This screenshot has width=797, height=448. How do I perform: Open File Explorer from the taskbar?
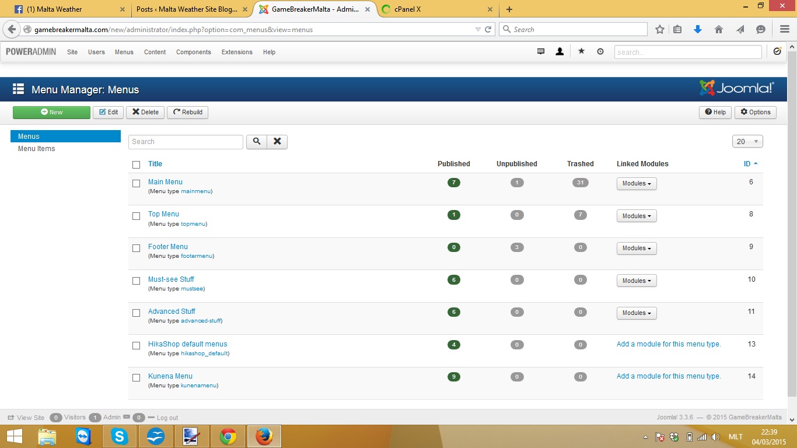click(x=47, y=436)
